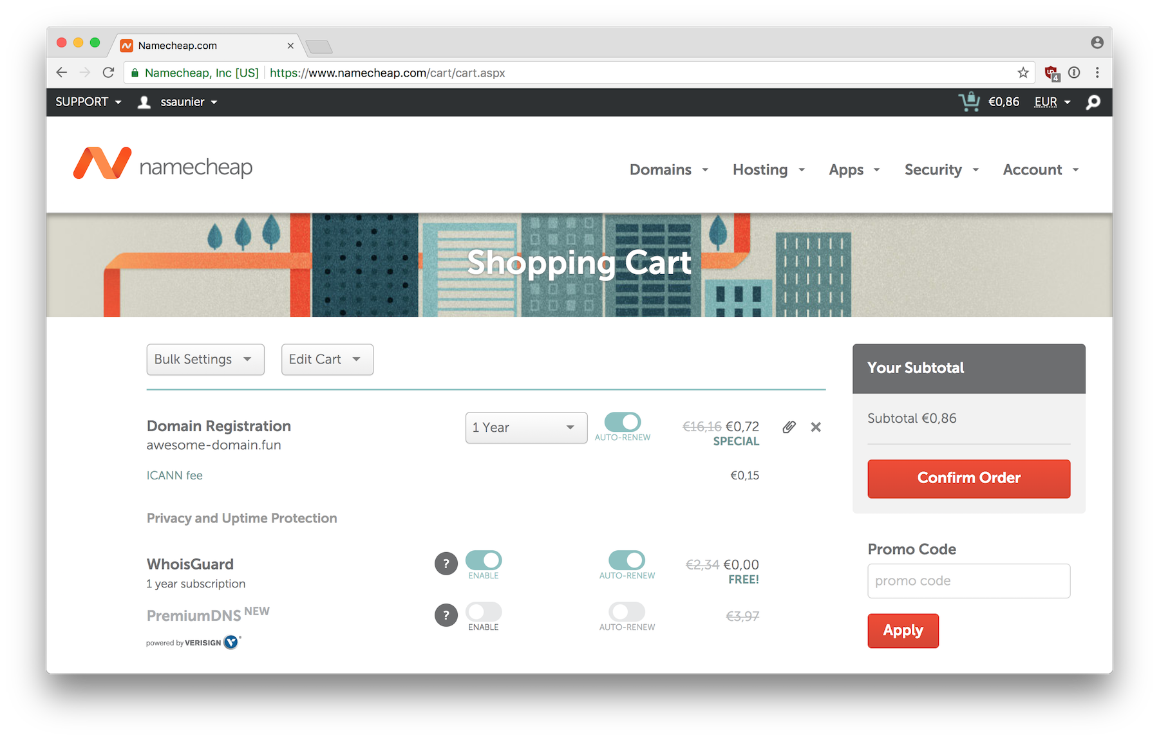Click the Privacy and Uptime Protection heading
1159x740 pixels.
[x=242, y=518]
